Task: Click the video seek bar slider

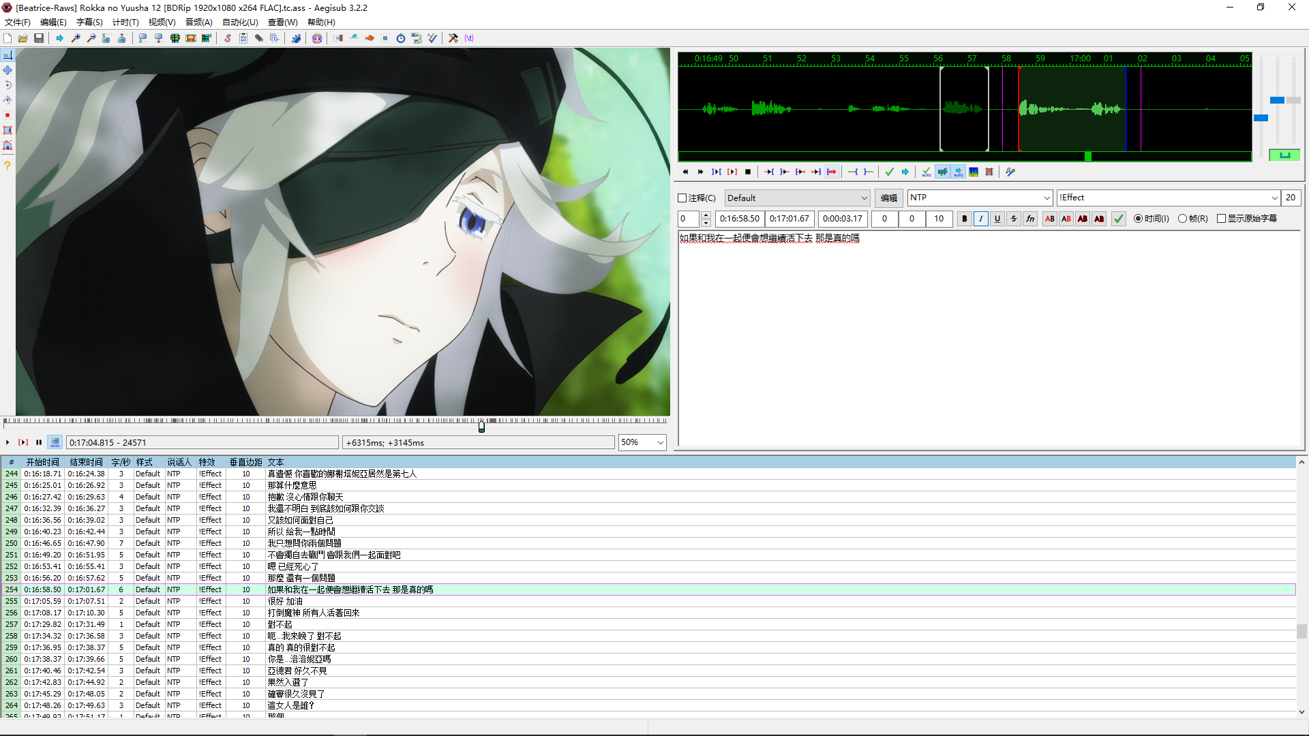Action: point(481,426)
